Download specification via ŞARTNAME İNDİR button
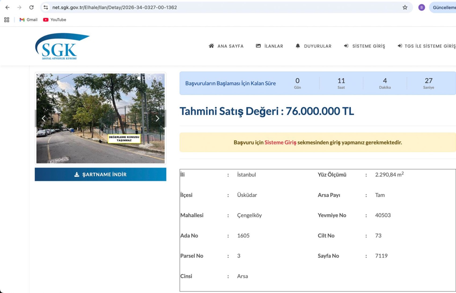The image size is (456, 293). [100, 174]
